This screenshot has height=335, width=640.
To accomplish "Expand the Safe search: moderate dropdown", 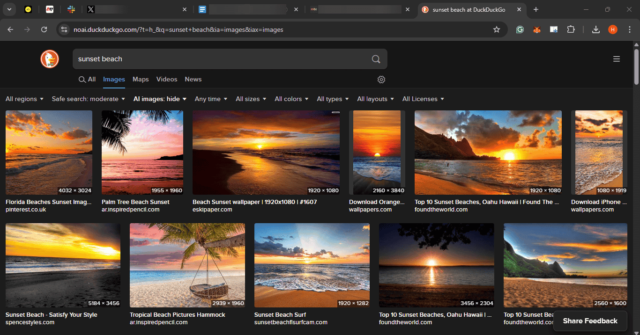I will coord(88,99).
